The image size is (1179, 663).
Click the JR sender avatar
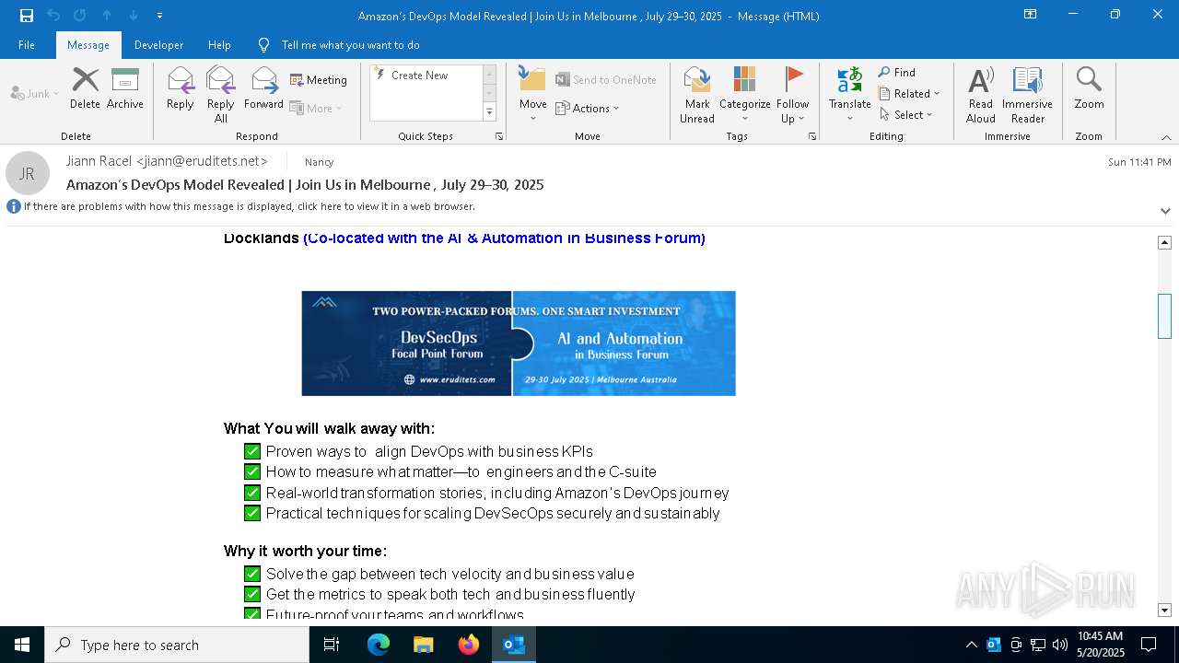pos(28,173)
